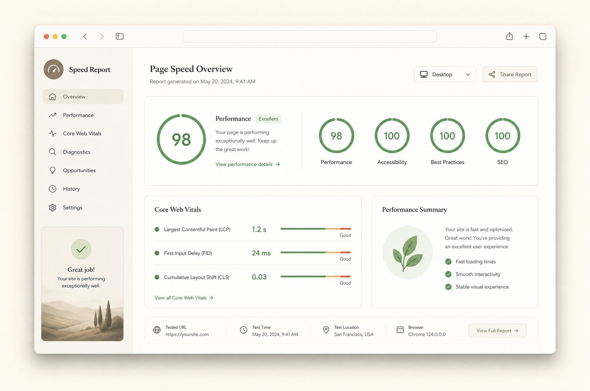This screenshot has width=590, height=391.
Task: Click the Opportunities lightbulb icon
Action: (x=53, y=170)
